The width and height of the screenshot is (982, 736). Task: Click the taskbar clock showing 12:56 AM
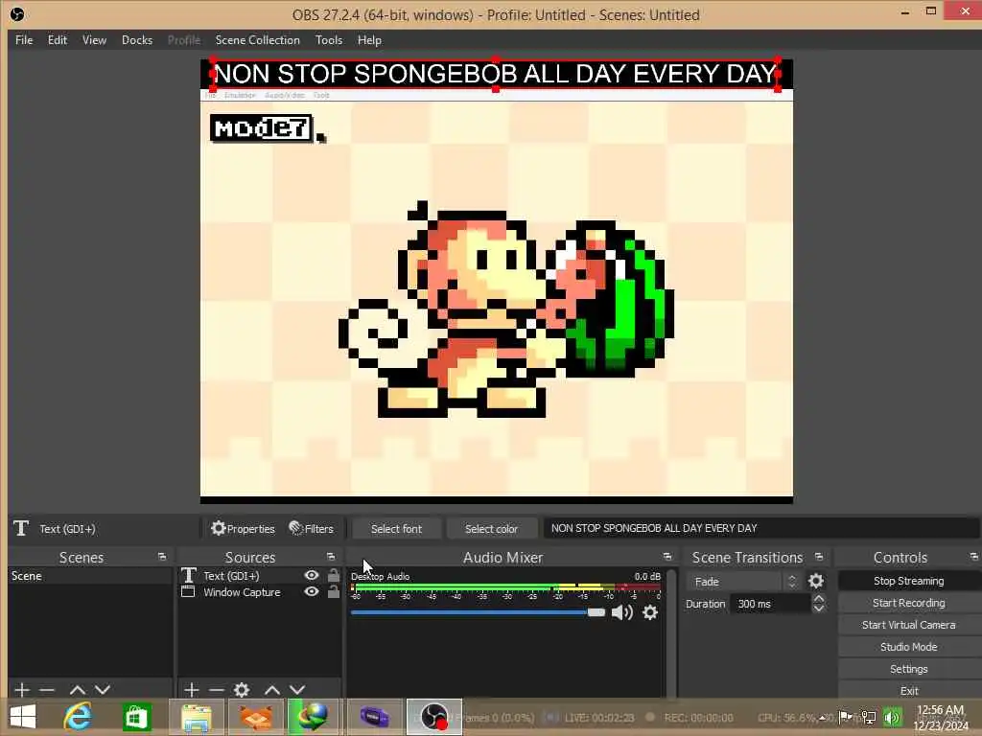[940, 717]
